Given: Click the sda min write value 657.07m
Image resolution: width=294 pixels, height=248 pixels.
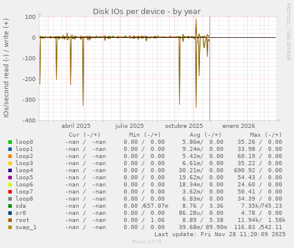Looking at the screenshot, I should click(156, 206).
